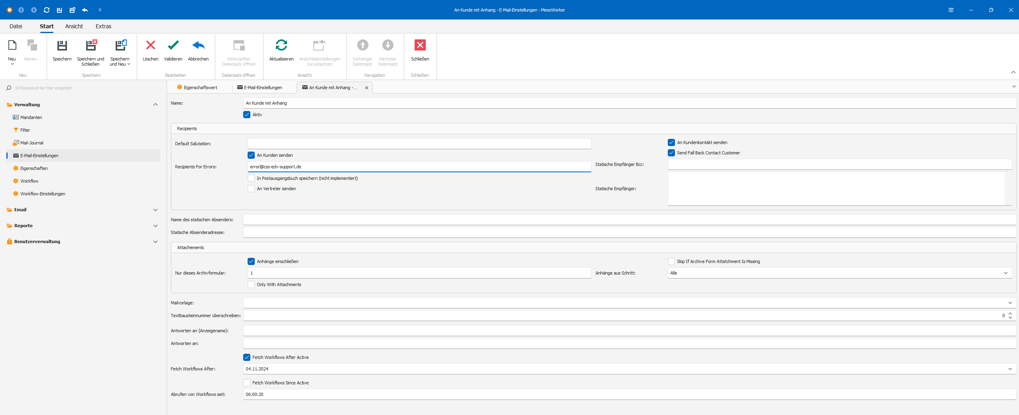Open the Eigenschaftswert tab
The image size is (1019, 415).
click(x=200, y=87)
